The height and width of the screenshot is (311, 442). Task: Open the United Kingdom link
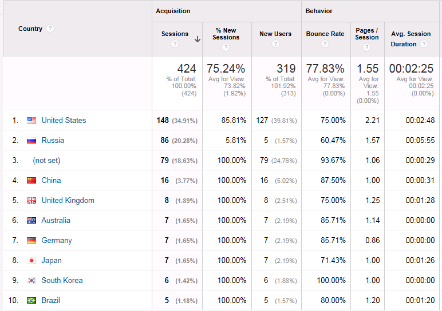coord(68,200)
